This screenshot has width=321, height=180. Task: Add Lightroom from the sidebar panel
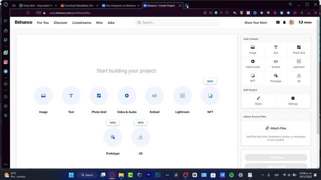[299, 63]
